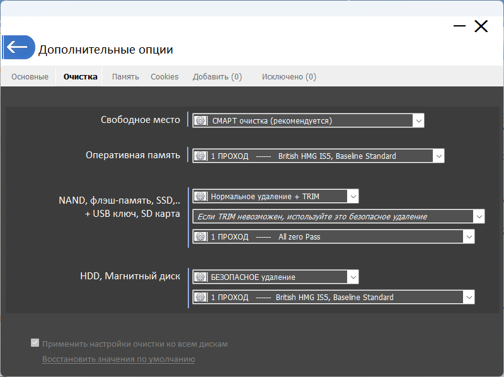Click icon beside БЕЗОПАСНОЕ удаление
The width and height of the screenshot is (504, 377).
201,277
